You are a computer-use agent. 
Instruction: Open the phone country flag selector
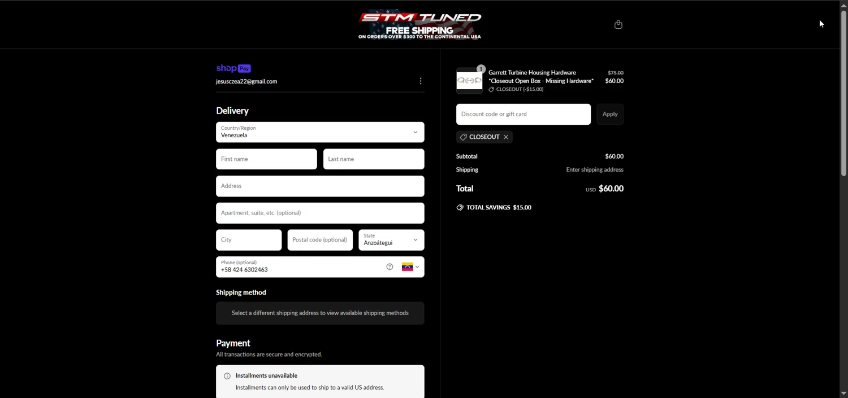coord(410,267)
